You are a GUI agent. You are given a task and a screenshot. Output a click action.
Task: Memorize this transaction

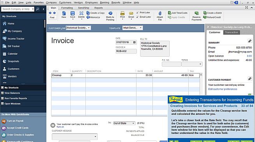pyautogui.click(x=93, y=17)
